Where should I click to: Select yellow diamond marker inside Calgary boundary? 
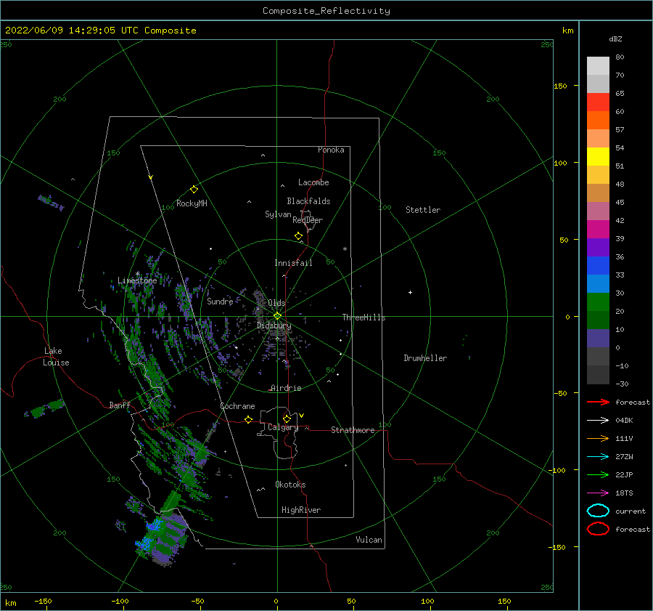click(287, 418)
